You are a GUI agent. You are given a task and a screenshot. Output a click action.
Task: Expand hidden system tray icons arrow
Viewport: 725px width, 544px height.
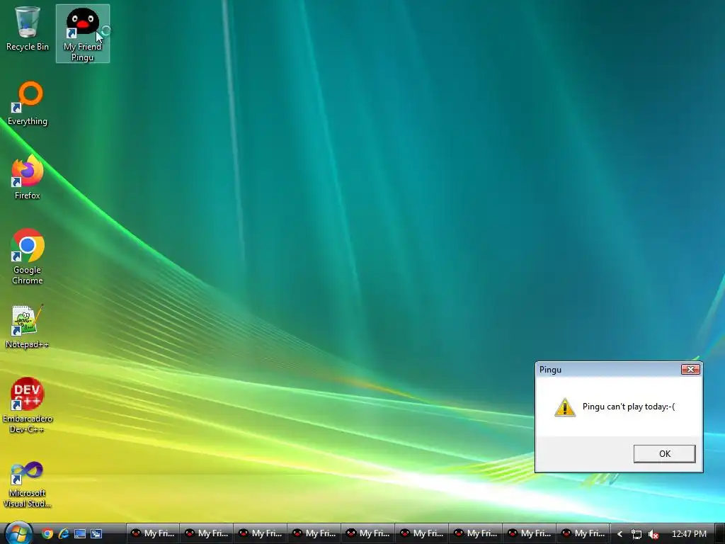click(620, 534)
